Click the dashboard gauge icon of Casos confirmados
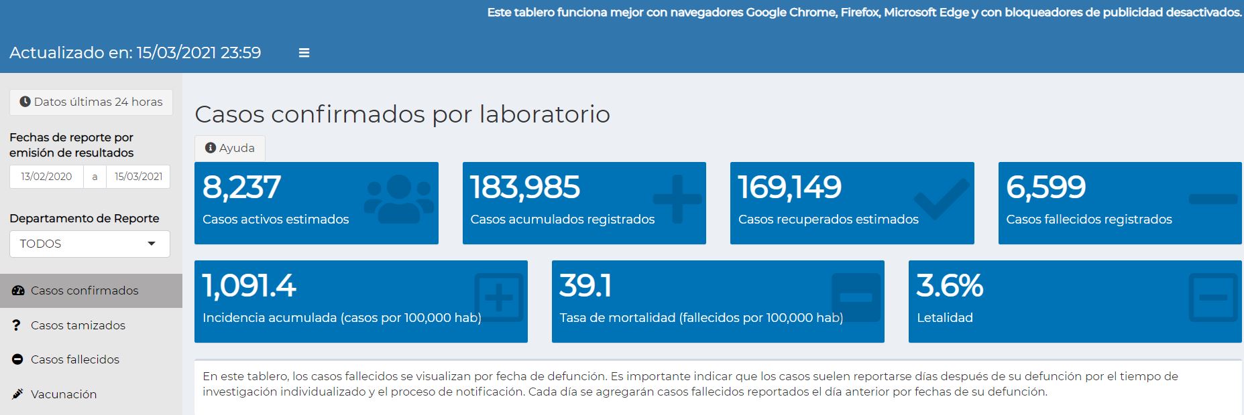1244x415 pixels. click(18, 290)
